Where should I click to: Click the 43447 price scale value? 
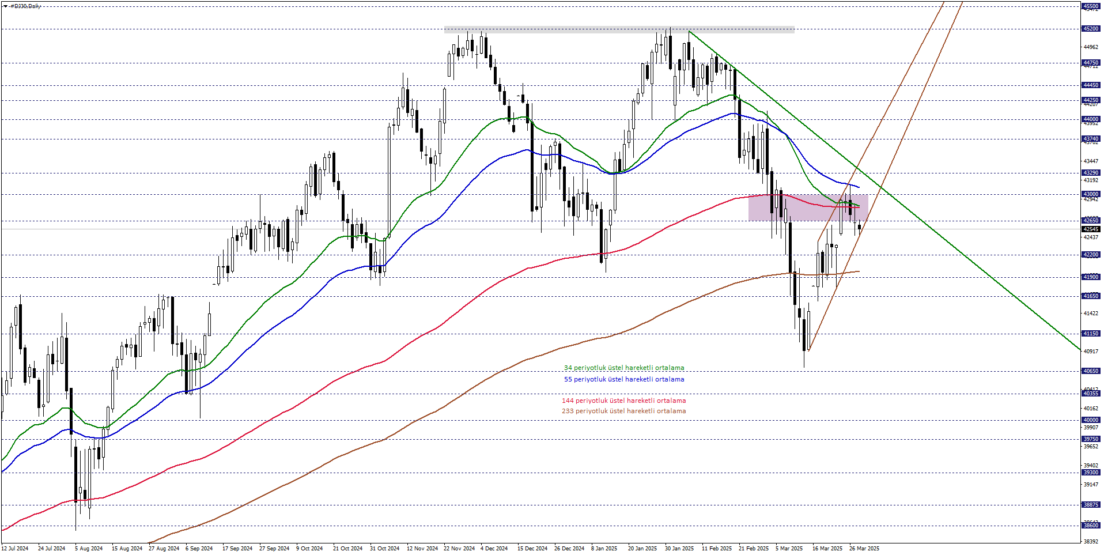[1091, 161]
